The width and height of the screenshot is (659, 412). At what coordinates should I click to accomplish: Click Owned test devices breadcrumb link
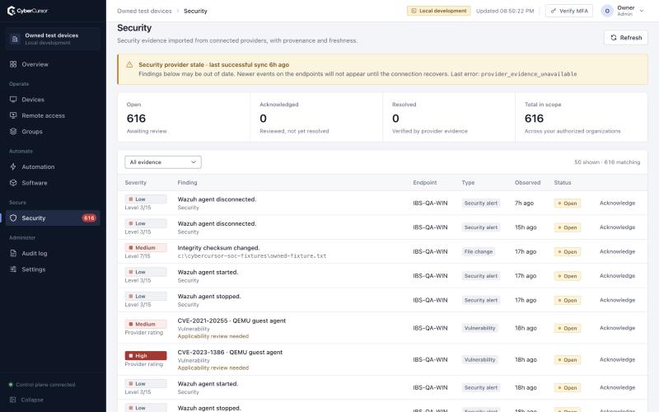(145, 11)
